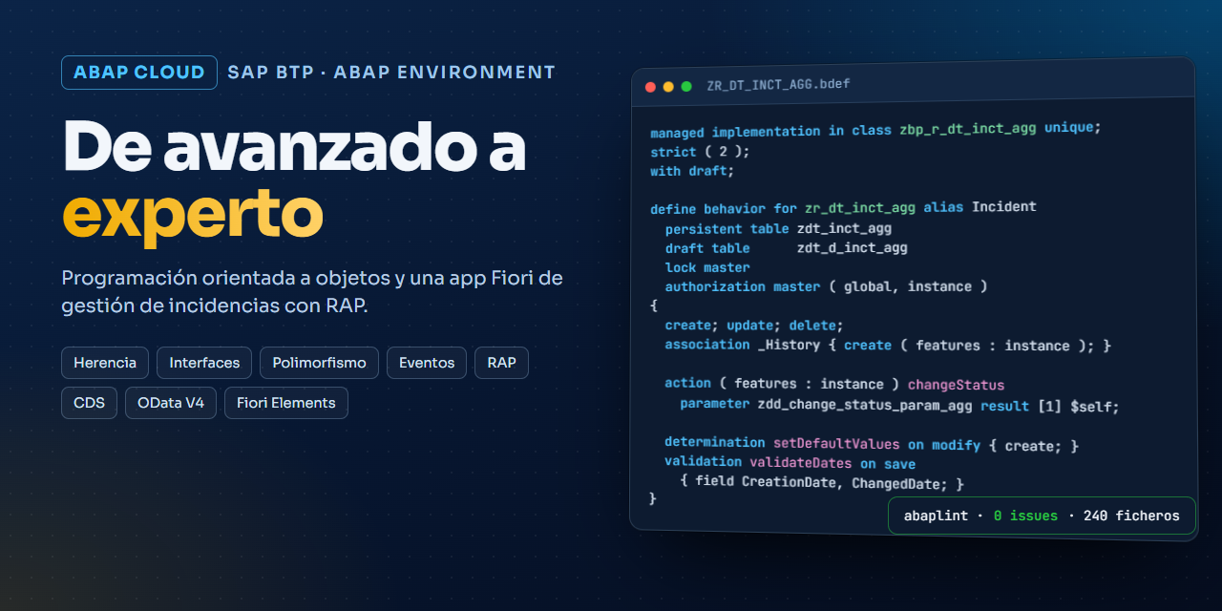
Task: Select the OData V4 tag
Action: tap(171, 403)
